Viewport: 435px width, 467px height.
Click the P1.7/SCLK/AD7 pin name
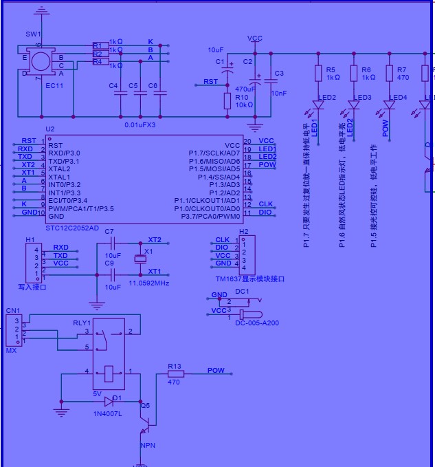[x=214, y=153]
